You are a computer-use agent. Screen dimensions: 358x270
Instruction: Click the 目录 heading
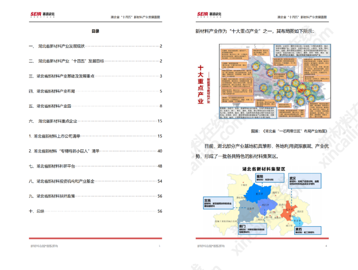[95, 31]
